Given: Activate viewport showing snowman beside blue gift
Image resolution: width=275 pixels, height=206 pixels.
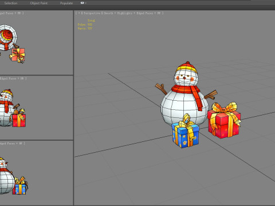Looking at the screenshot, I should 36,173.
